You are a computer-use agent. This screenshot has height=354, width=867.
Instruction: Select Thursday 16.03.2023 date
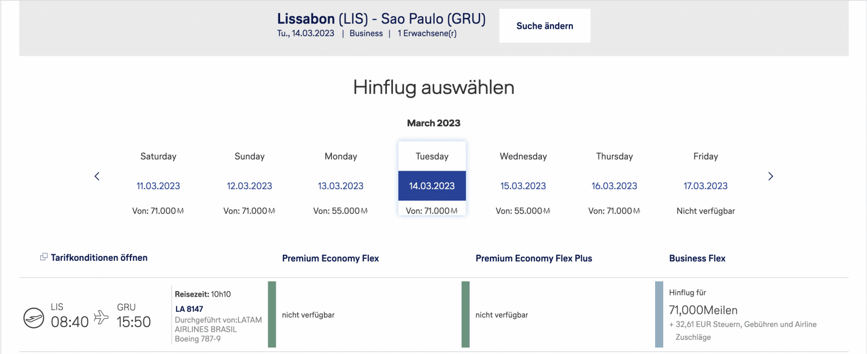click(614, 186)
